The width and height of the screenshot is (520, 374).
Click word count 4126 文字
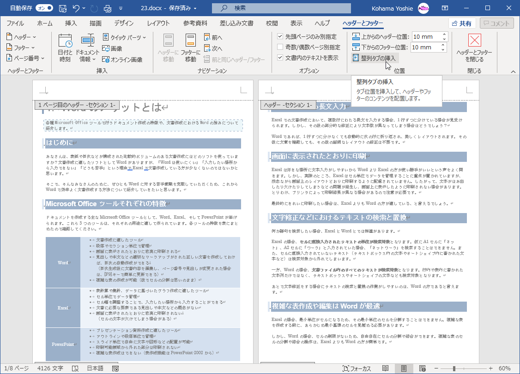coord(50,368)
